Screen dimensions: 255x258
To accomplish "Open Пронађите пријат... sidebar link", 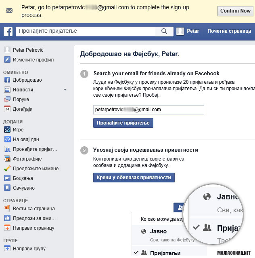I will (x=35, y=149).
